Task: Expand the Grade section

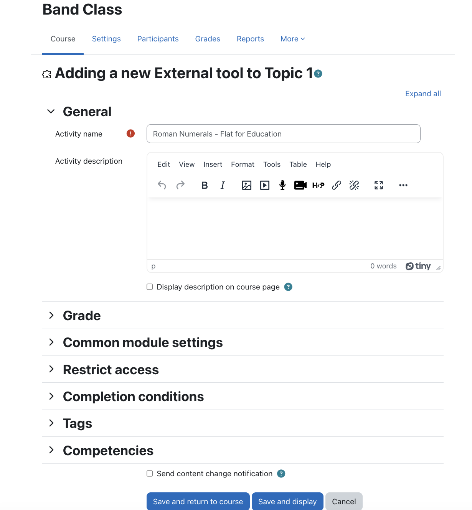Action: (51, 315)
